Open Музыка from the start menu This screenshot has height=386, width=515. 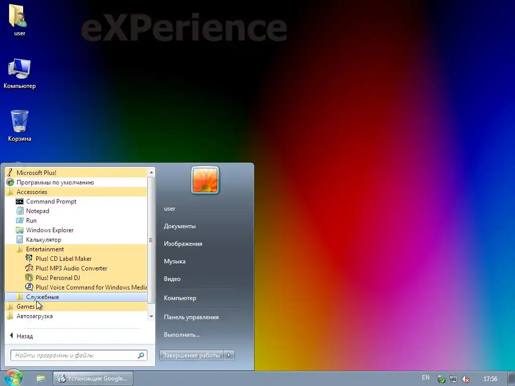(x=175, y=261)
